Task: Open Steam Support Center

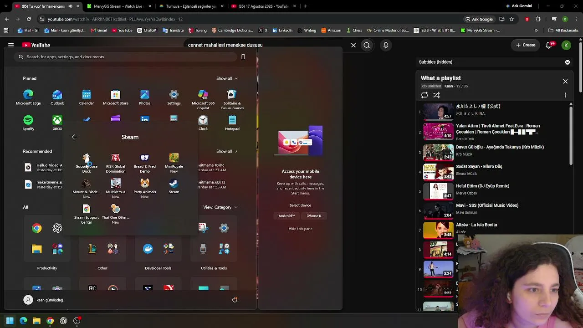Action: pyautogui.click(x=86, y=214)
